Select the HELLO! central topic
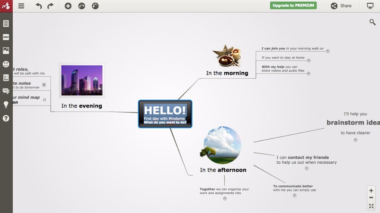 165,114
